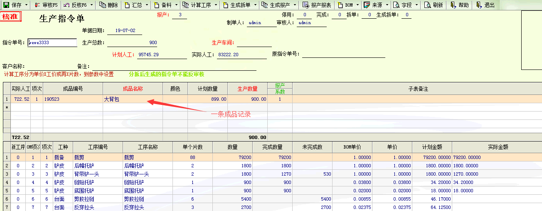Expand the dropdown arrow next to BOM

click(x=357, y=5)
